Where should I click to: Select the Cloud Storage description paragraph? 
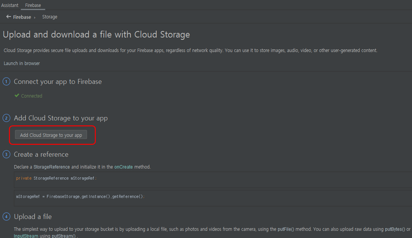191,51
